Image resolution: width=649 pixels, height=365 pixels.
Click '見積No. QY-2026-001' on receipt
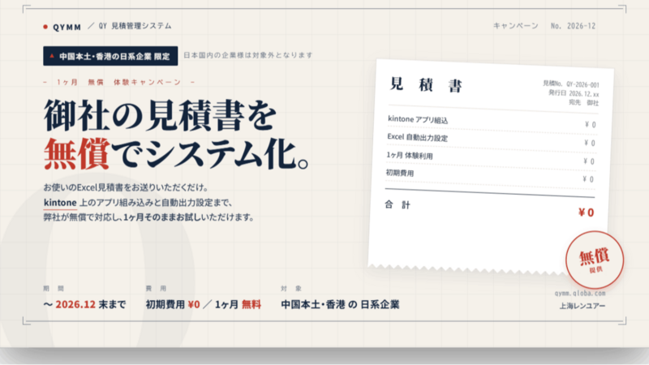pyautogui.click(x=571, y=84)
